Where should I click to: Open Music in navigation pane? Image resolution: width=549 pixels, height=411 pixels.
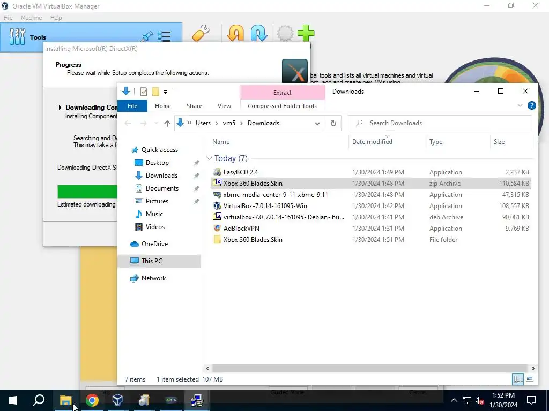pos(154,214)
